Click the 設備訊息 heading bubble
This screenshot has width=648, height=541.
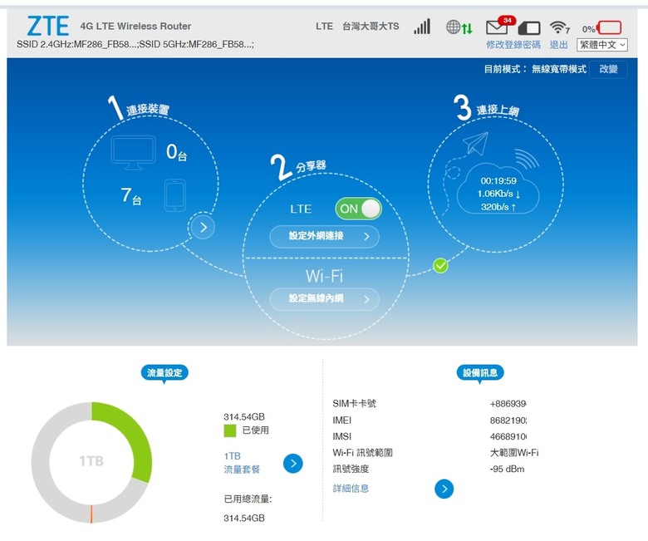point(480,373)
